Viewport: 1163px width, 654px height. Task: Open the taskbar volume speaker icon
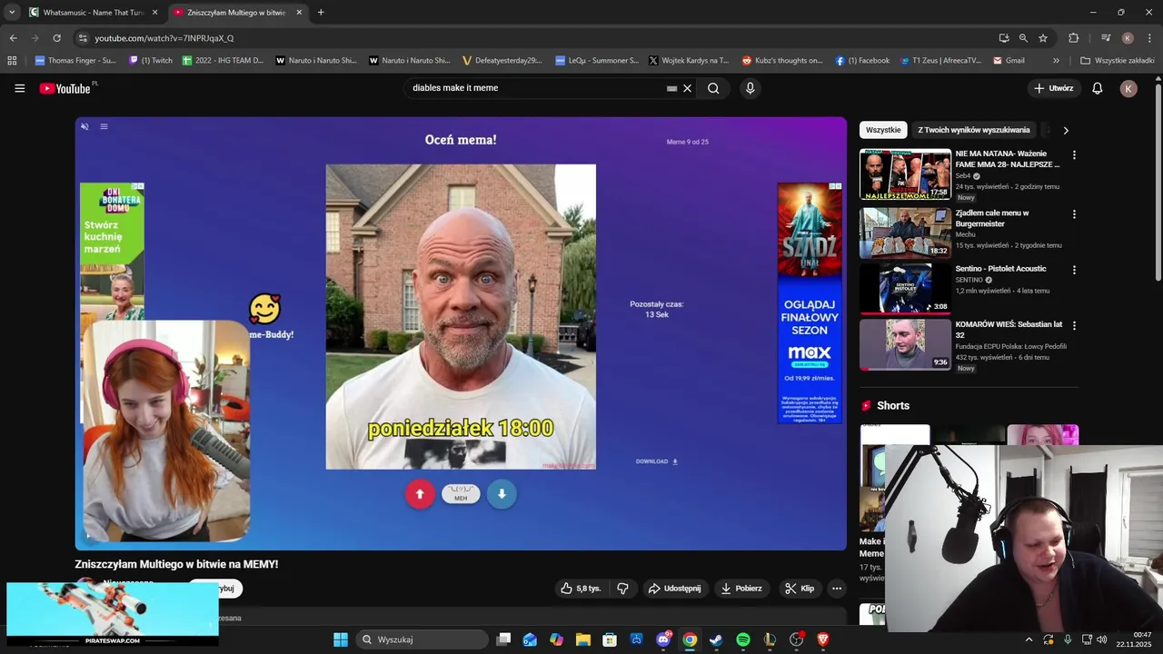point(1102,639)
